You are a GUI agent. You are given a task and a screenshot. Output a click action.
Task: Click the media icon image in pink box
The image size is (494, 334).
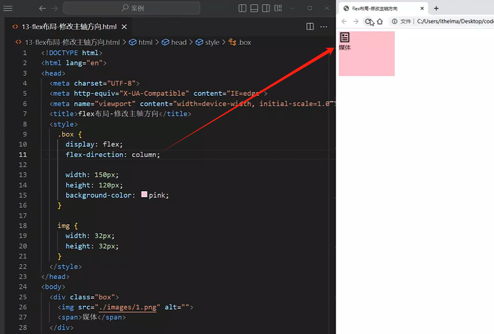click(344, 38)
